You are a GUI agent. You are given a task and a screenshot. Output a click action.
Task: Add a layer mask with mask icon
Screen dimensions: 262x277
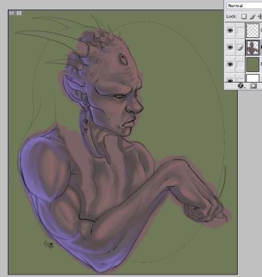point(253,86)
